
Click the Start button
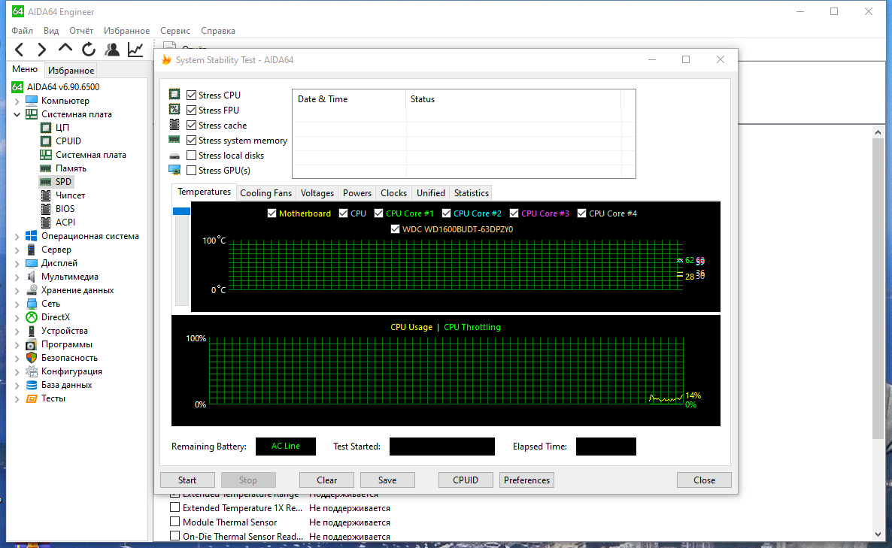[187, 480]
